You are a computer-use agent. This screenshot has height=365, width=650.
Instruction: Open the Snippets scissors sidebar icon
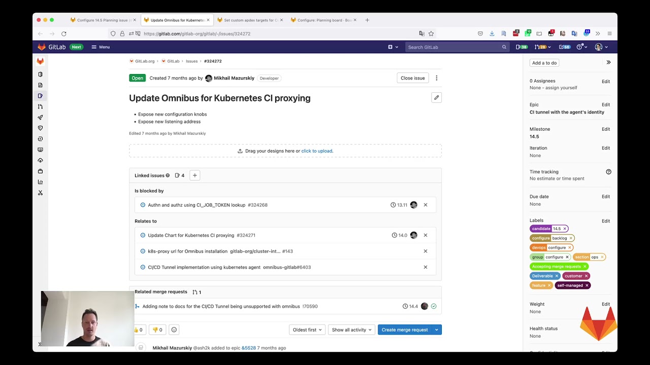pyautogui.click(x=40, y=193)
